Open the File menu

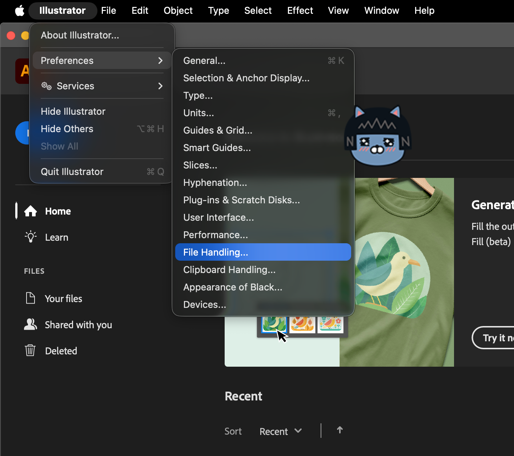click(109, 11)
